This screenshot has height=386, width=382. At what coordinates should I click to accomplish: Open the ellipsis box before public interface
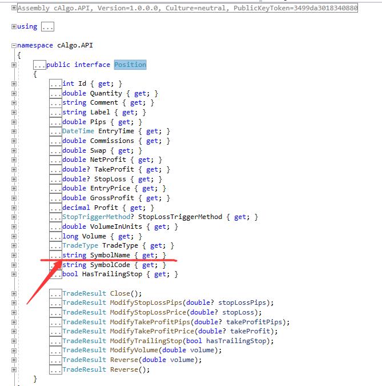coord(39,65)
